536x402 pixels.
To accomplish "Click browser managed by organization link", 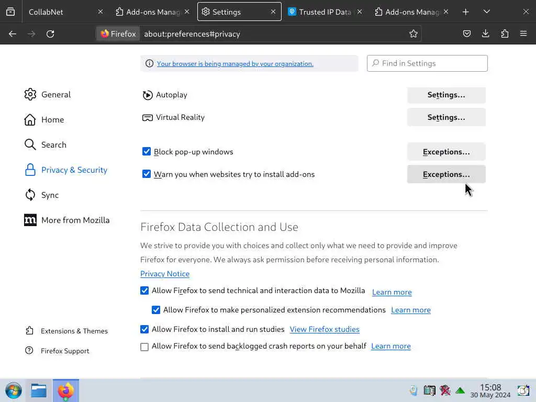I will [235, 63].
